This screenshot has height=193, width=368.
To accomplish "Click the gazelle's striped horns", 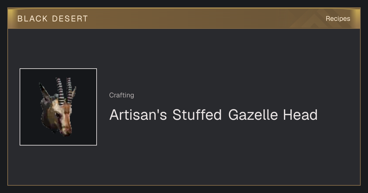I will click(65, 90).
